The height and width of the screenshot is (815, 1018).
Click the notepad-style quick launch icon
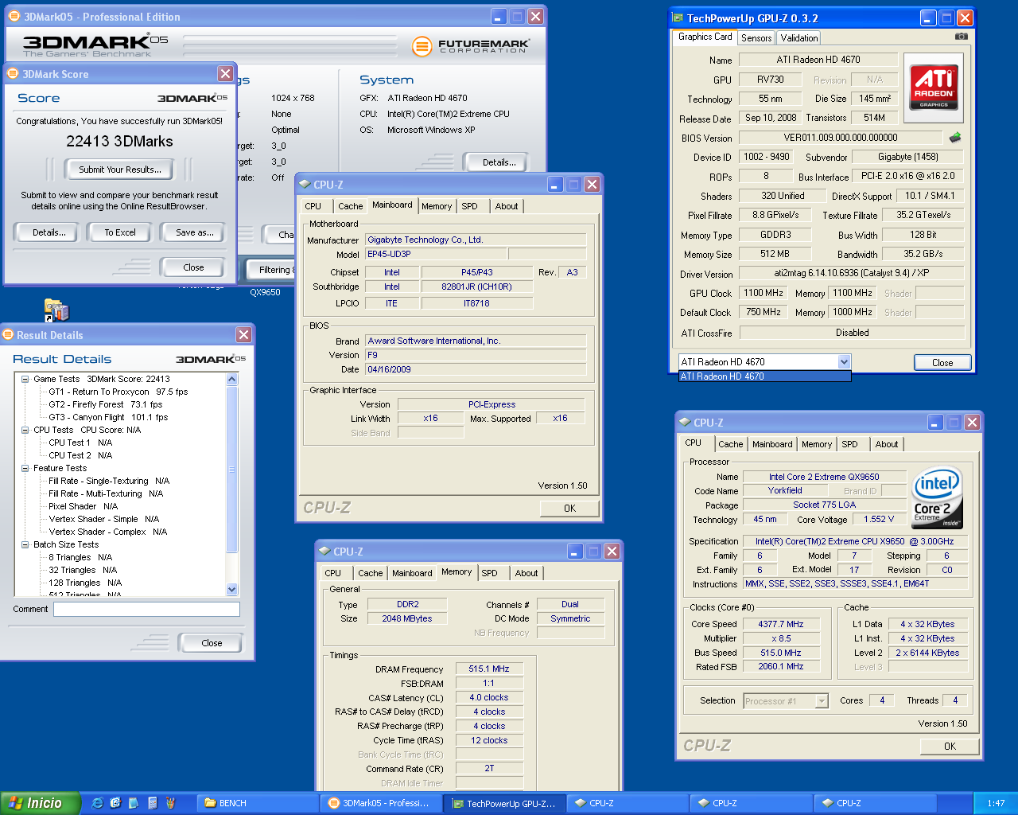coord(134,803)
